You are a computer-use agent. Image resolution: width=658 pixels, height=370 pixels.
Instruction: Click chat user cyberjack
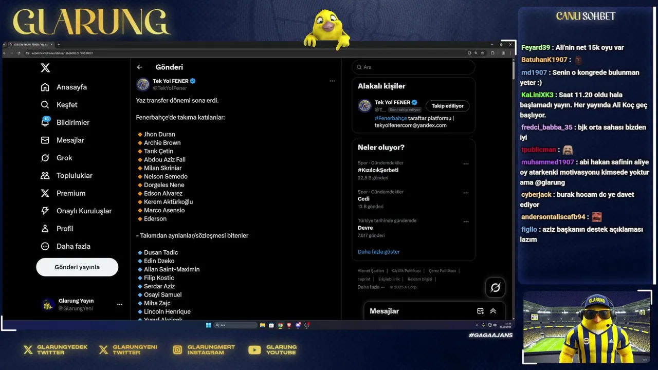coord(536,195)
